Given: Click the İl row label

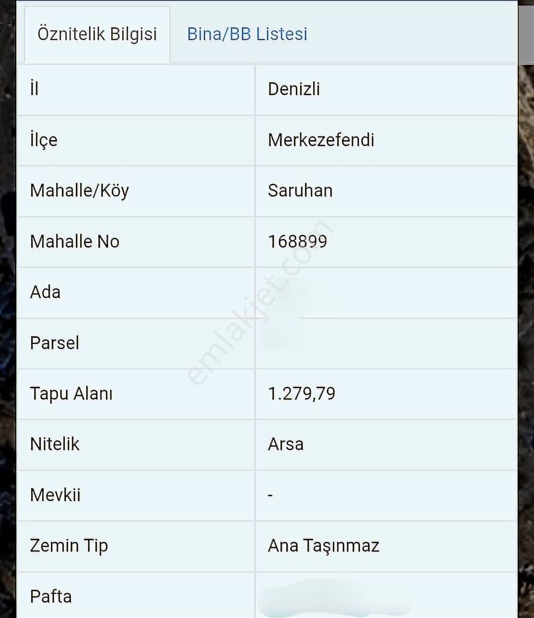Looking at the screenshot, I should [34, 89].
